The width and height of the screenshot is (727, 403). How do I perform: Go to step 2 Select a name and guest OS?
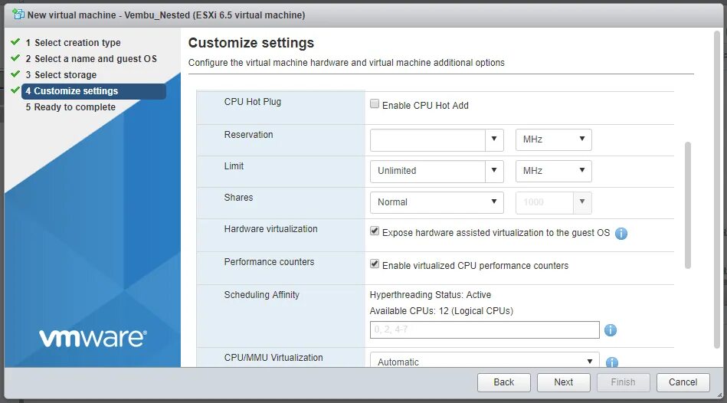91,59
